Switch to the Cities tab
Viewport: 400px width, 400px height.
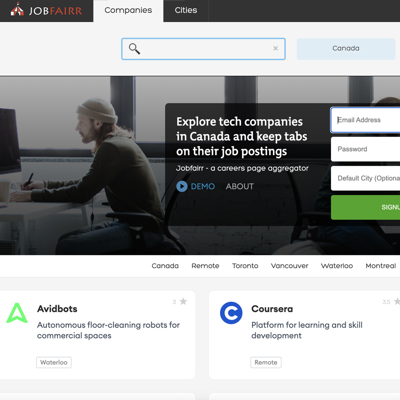click(x=186, y=10)
